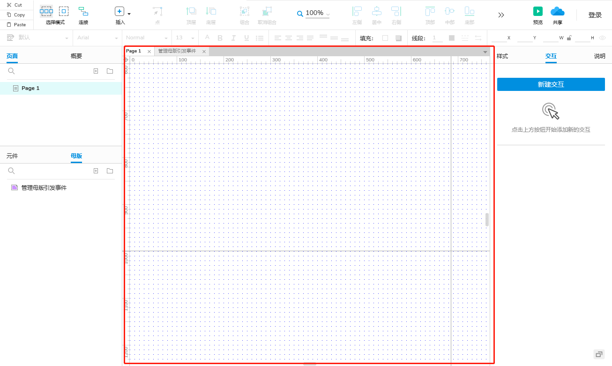
Task: Expand more toolbar items chevron
Action: coord(501,15)
